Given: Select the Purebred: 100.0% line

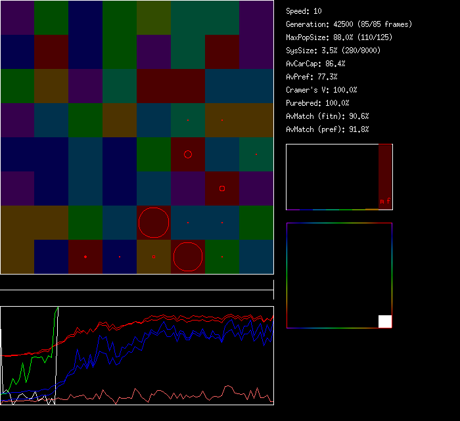Looking at the screenshot, I should 317,103.
